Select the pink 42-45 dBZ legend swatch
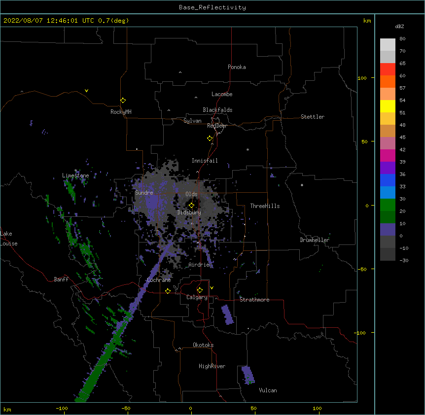This screenshot has height=415, width=425. click(x=388, y=143)
